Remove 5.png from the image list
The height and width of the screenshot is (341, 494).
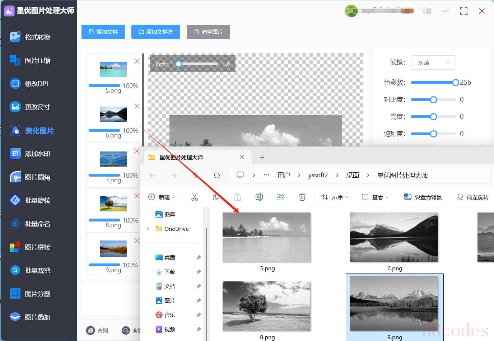point(137,61)
